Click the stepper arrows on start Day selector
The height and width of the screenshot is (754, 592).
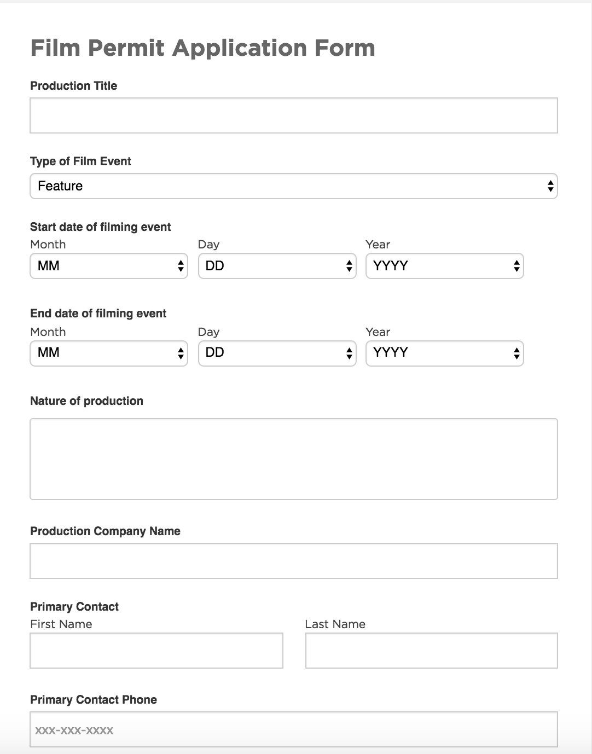click(349, 266)
